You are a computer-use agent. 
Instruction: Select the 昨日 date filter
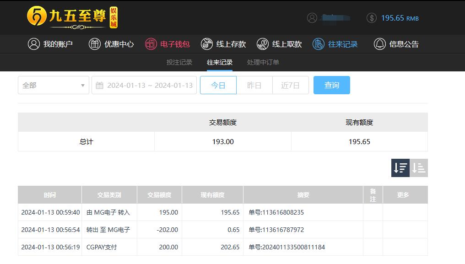254,85
